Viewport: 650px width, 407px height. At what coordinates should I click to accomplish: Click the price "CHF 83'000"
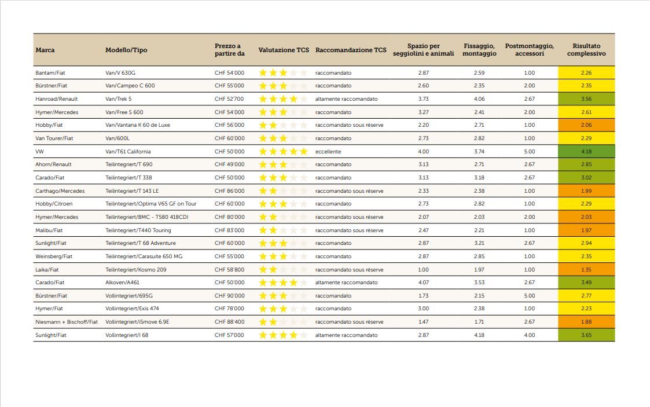(229, 230)
